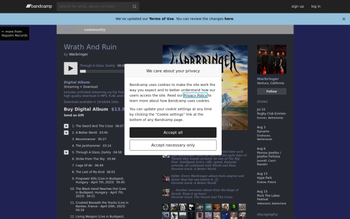Open the Warbringer band photo
The image size is (350, 219).
pyautogui.click(x=271, y=60)
